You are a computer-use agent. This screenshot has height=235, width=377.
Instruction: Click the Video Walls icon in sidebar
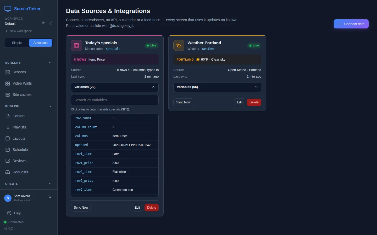8,84
